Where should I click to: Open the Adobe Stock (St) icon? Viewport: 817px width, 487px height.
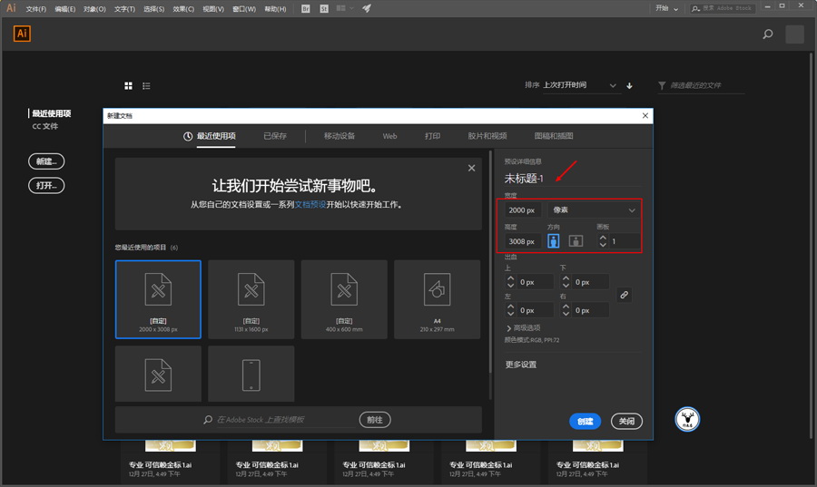pyautogui.click(x=322, y=8)
